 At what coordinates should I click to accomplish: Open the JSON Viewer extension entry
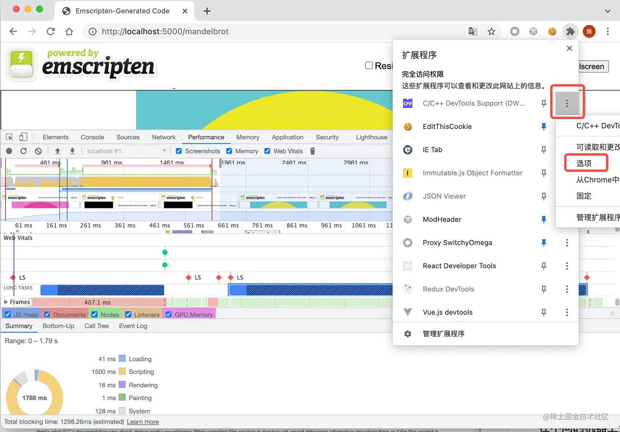pos(444,197)
